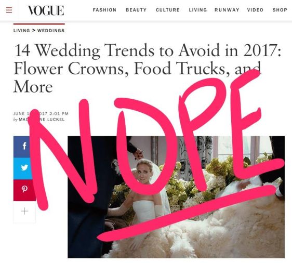Open the hamburger menu icon
The height and width of the screenshot is (263, 292).
pyautogui.click(x=9, y=10)
